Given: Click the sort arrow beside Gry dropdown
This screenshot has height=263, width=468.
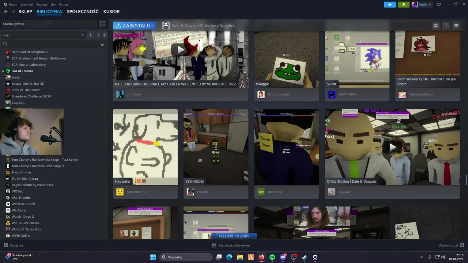Looking at the screenshot, I should [91, 35].
